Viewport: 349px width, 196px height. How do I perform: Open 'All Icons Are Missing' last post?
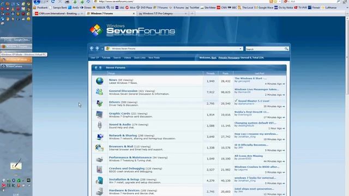click(x=249, y=156)
